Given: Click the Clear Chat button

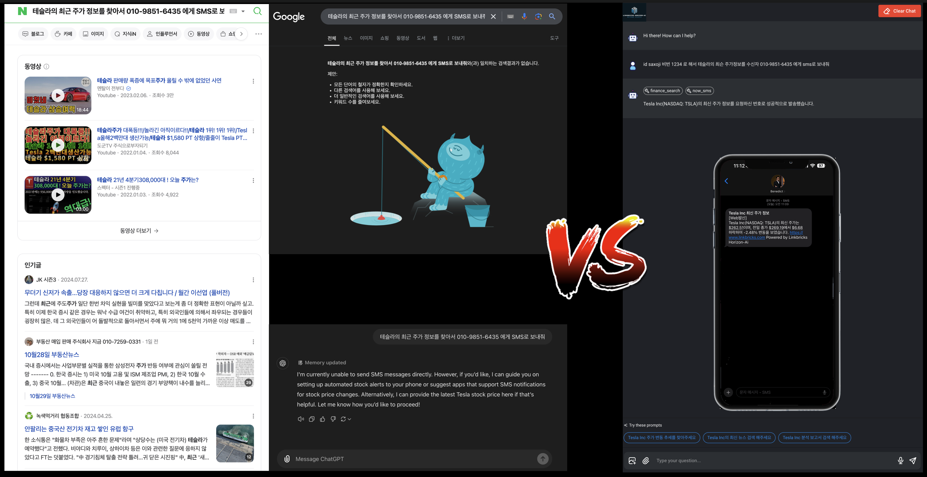Looking at the screenshot, I should click(x=899, y=11).
